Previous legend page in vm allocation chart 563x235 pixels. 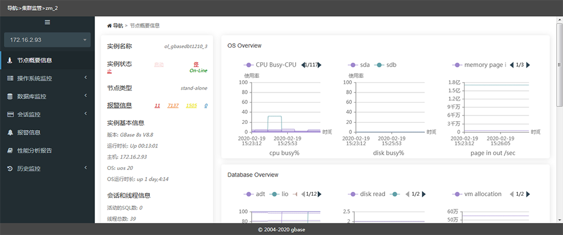coord(512,194)
